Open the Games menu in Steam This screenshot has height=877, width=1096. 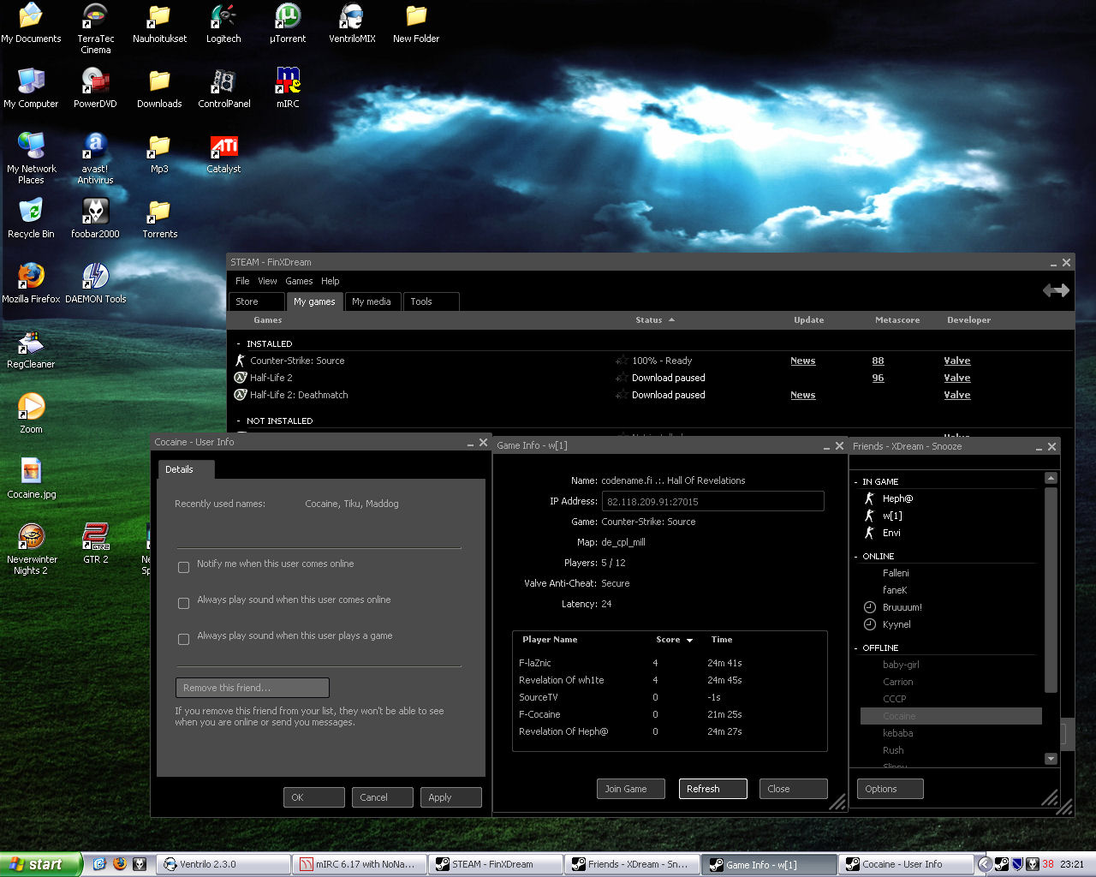click(299, 281)
